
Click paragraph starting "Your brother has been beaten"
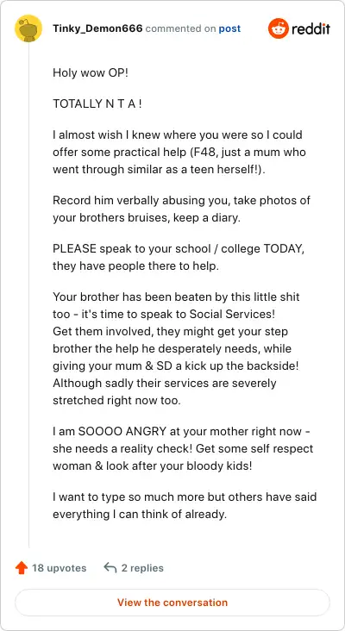coord(176,349)
